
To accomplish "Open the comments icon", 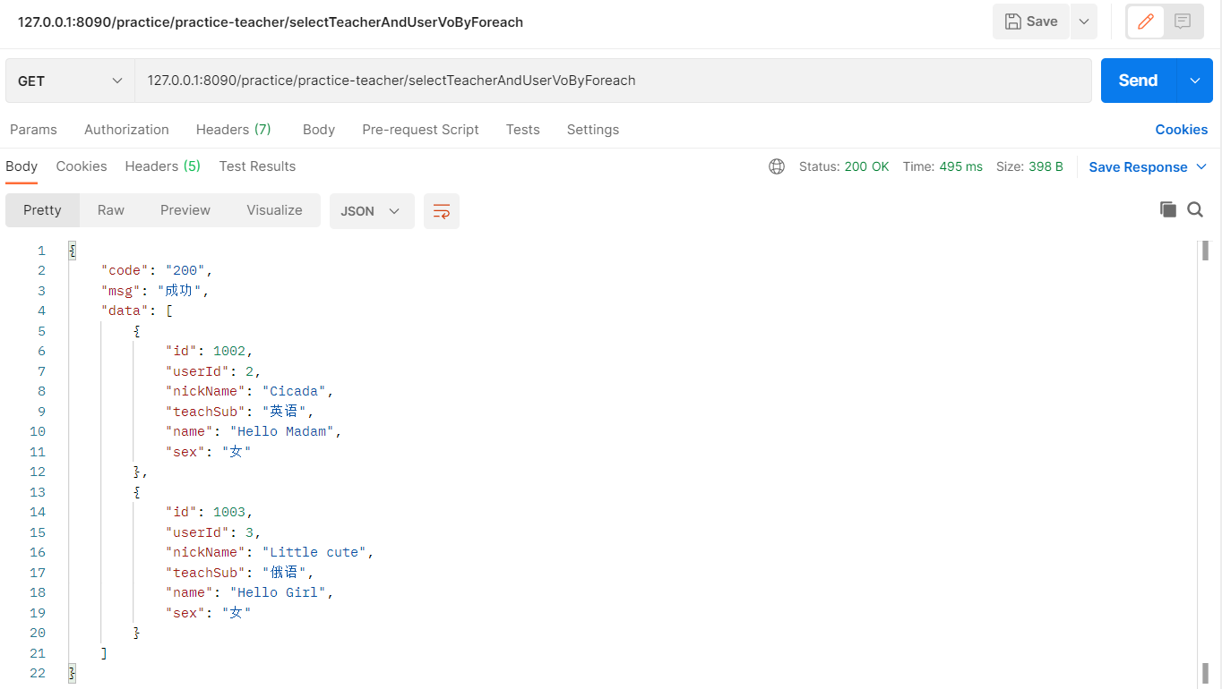I will tap(1183, 21).
